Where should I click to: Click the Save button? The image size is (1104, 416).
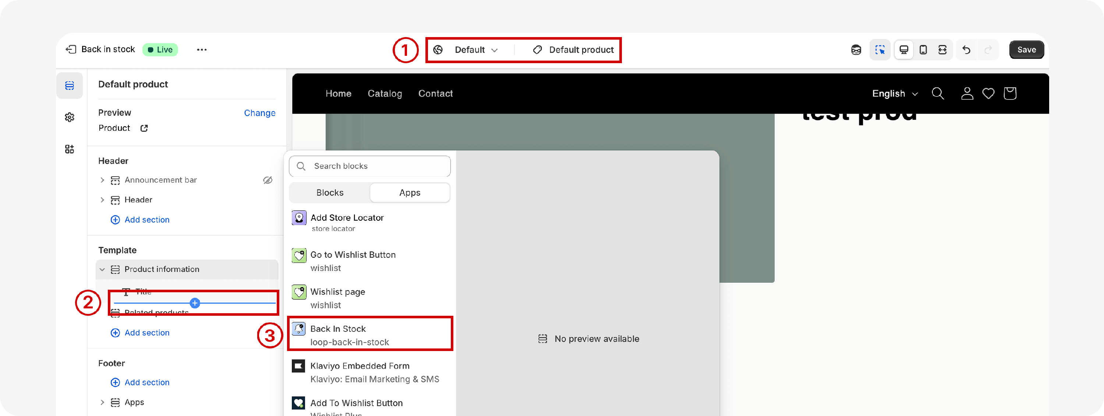tap(1026, 50)
